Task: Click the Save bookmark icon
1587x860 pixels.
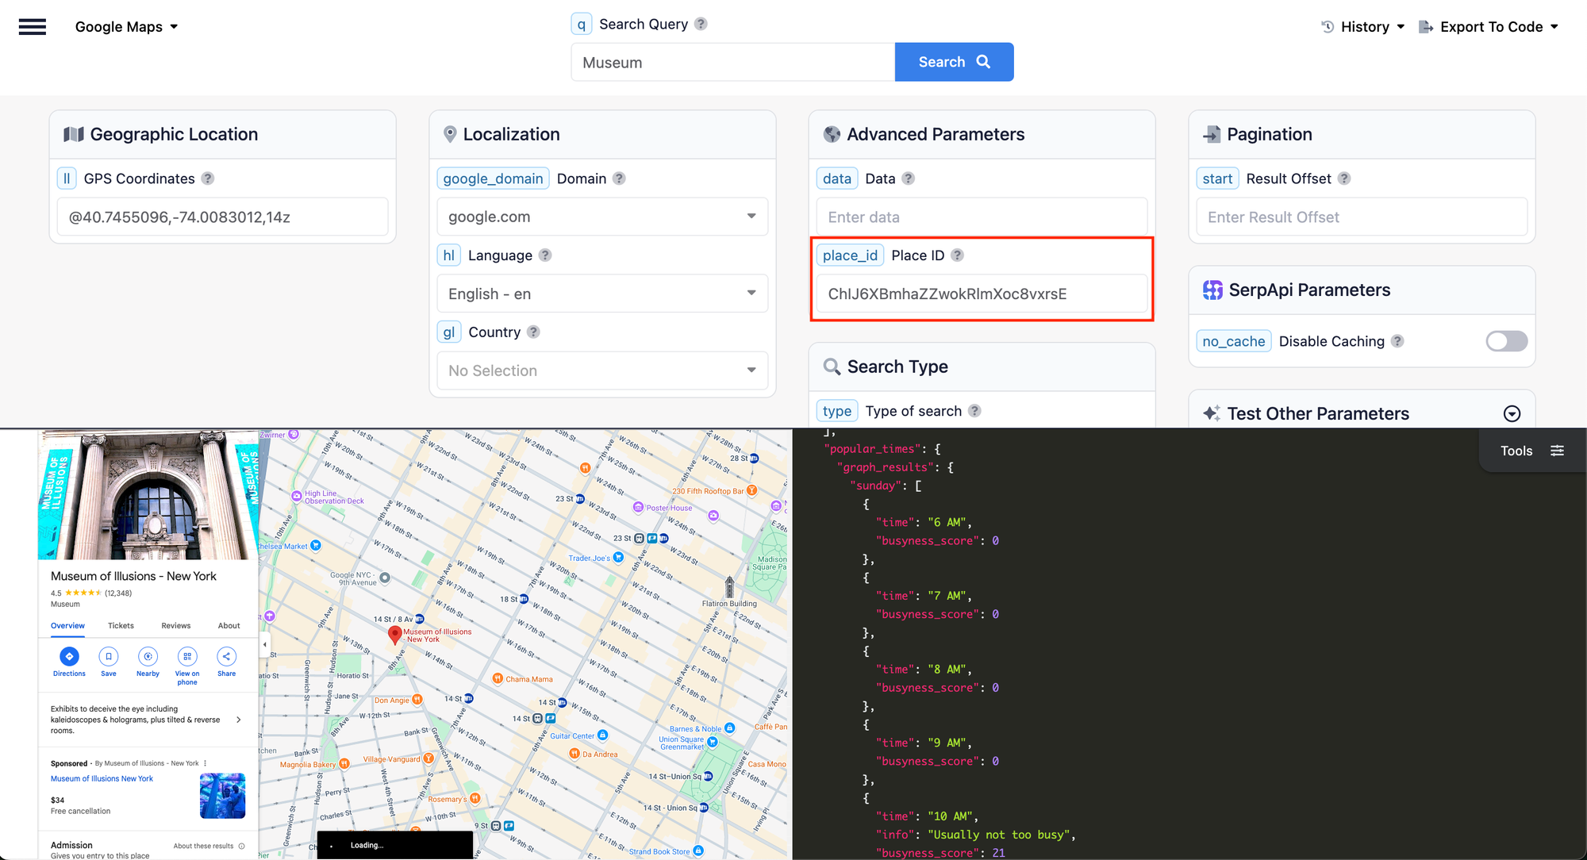Action: 109,656
